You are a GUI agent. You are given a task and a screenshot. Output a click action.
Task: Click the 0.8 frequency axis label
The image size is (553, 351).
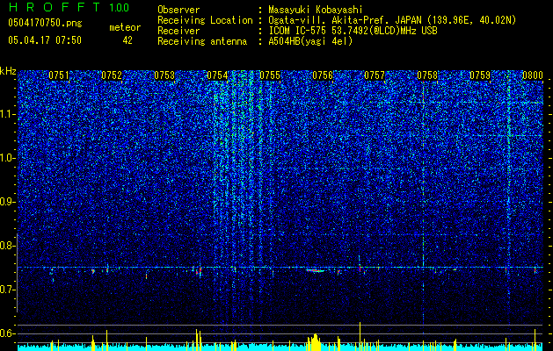click(8, 246)
